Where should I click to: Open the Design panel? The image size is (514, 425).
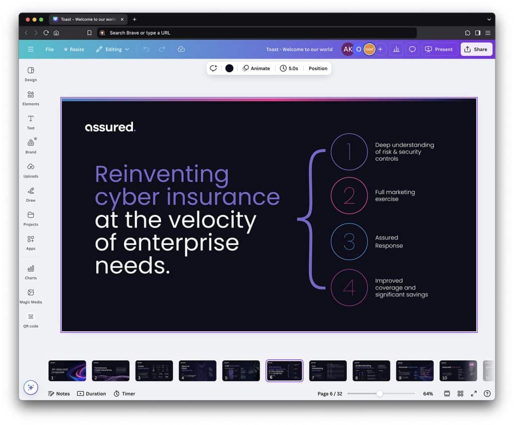(31, 74)
